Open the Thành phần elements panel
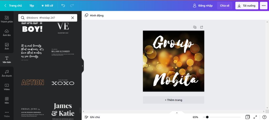The width and height of the screenshot is (269, 120). [7, 19]
